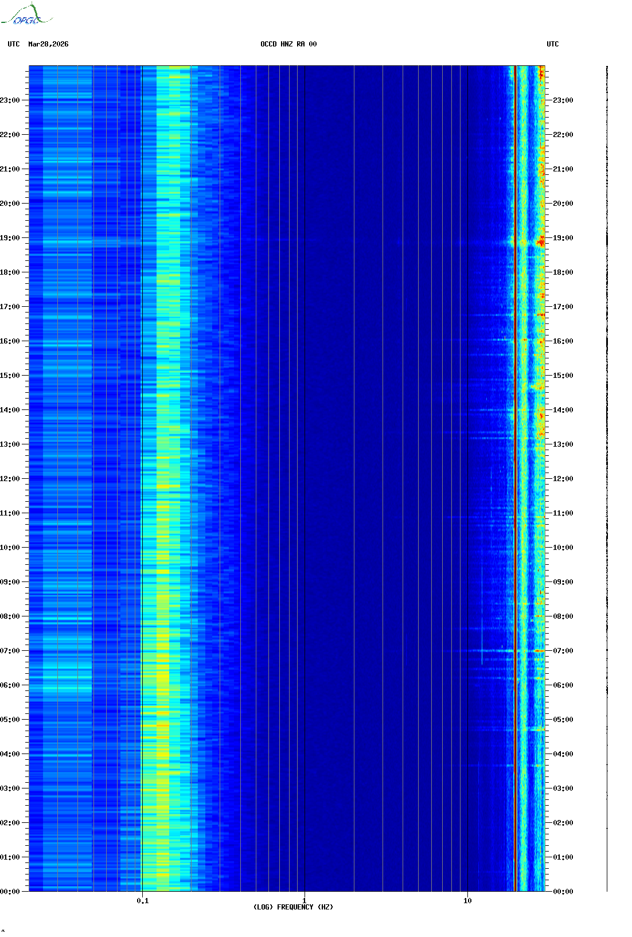Select the 21:00 marker on right axis
The image size is (632, 937).
(x=563, y=169)
